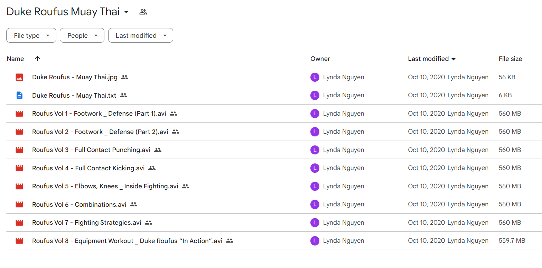Click the video icon of Roufus Vol 5
Image resolution: width=542 pixels, height=268 pixels.
[19, 186]
